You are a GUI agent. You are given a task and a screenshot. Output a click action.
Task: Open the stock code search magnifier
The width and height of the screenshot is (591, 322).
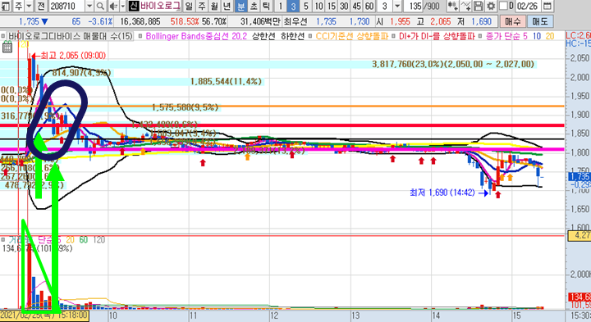100,6
